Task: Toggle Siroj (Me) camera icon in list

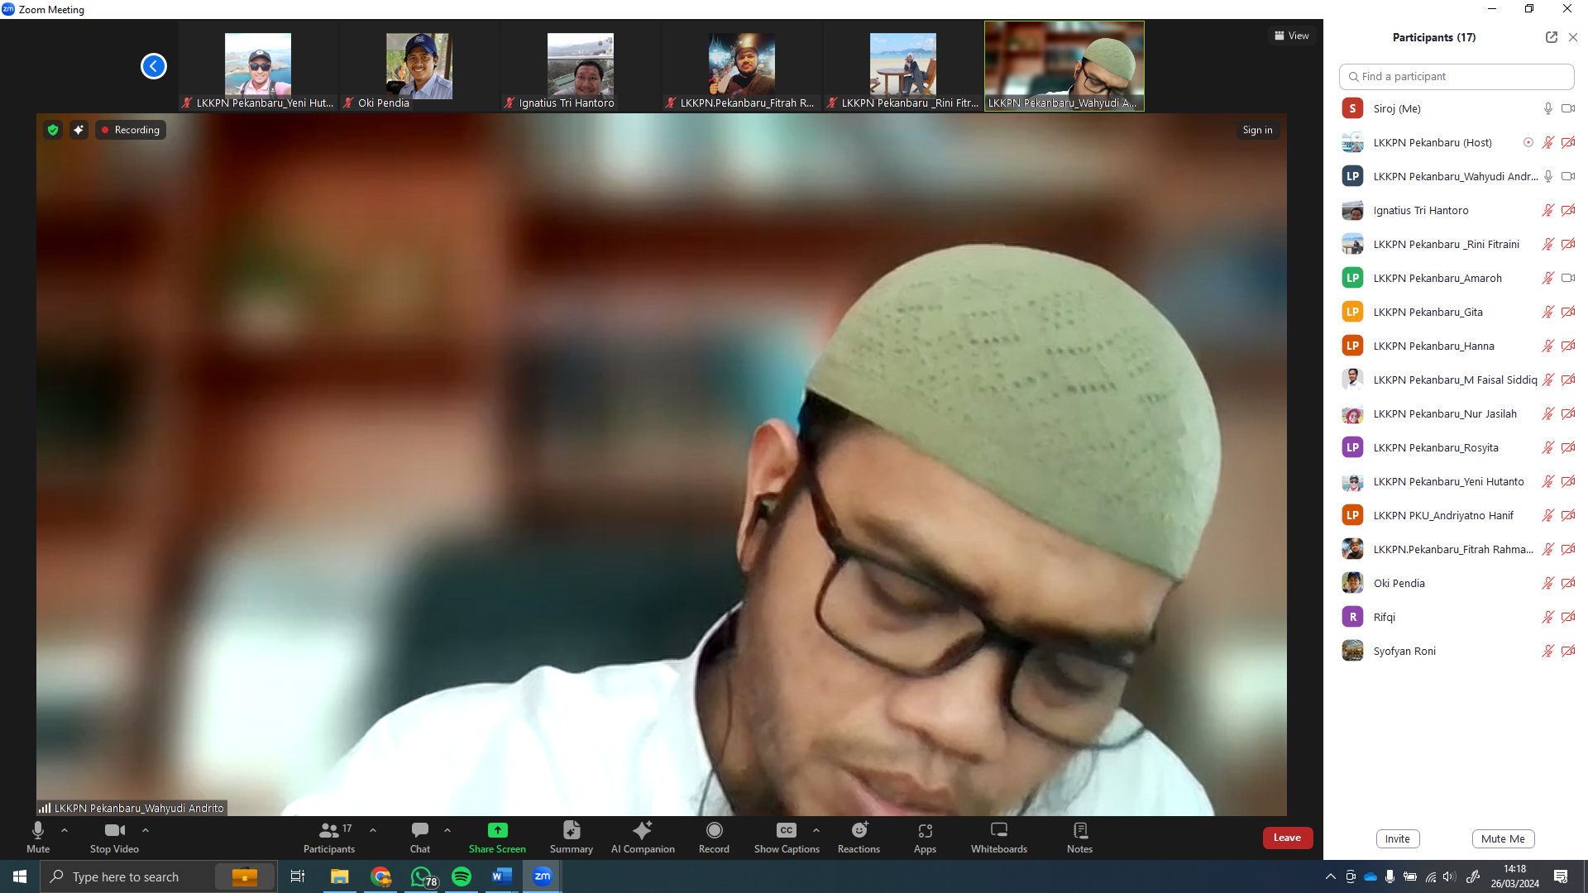Action: (x=1568, y=108)
